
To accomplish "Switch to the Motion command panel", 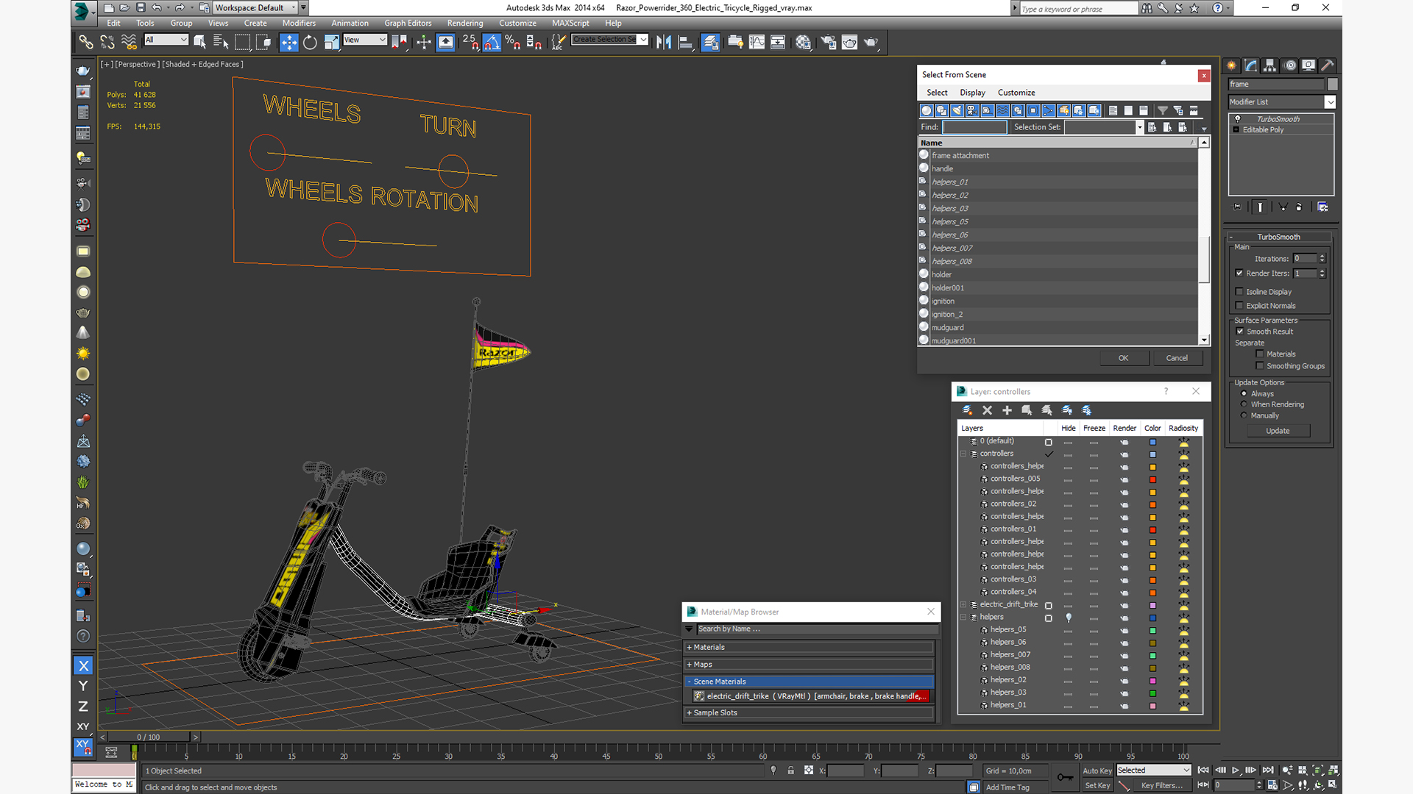I will click(1289, 65).
